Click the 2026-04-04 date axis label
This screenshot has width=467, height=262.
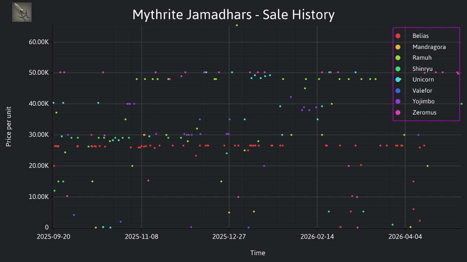pos(405,237)
